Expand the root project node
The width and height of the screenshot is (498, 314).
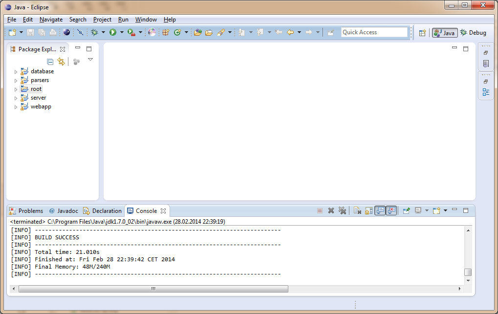(x=16, y=88)
